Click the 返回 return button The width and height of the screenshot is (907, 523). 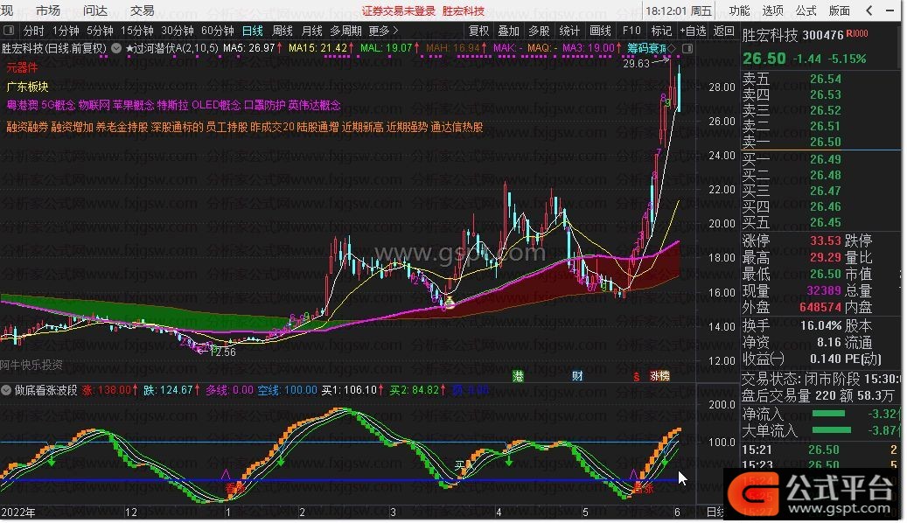(x=723, y=31)
